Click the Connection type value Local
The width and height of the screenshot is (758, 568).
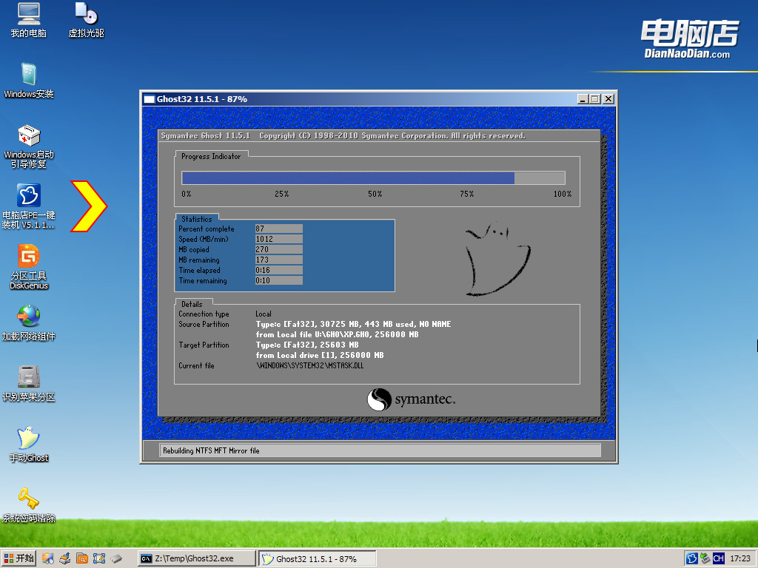coord(264,314)
